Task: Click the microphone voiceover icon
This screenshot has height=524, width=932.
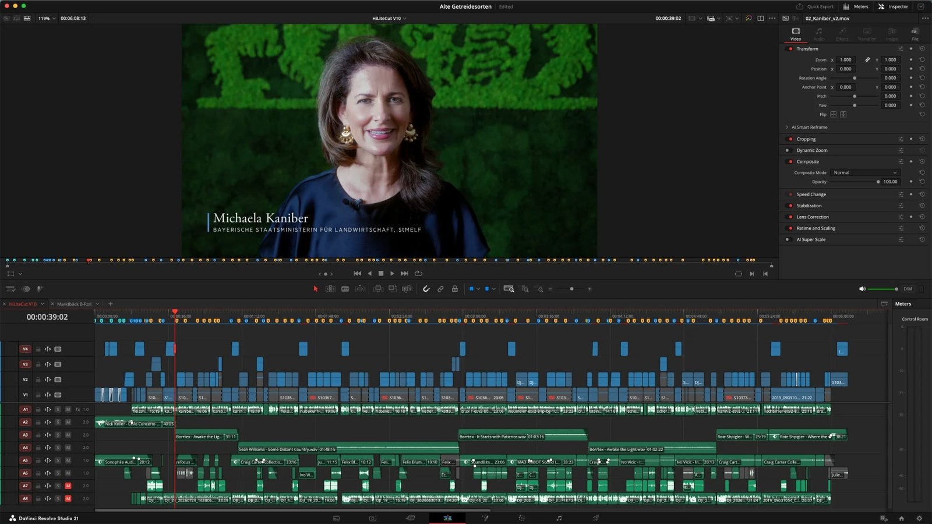Action: click(x=40, y=289)
